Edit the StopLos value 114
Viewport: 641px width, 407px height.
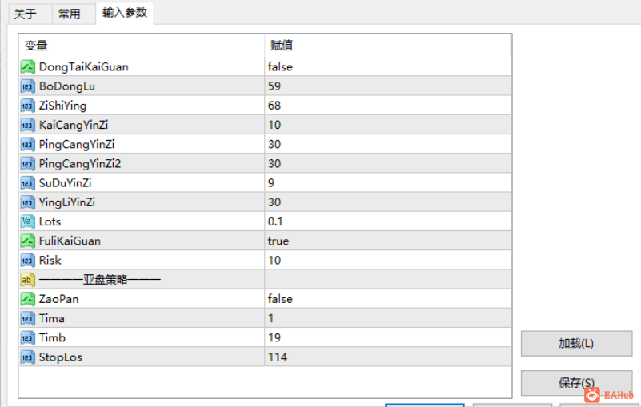[x=278, y=357]
